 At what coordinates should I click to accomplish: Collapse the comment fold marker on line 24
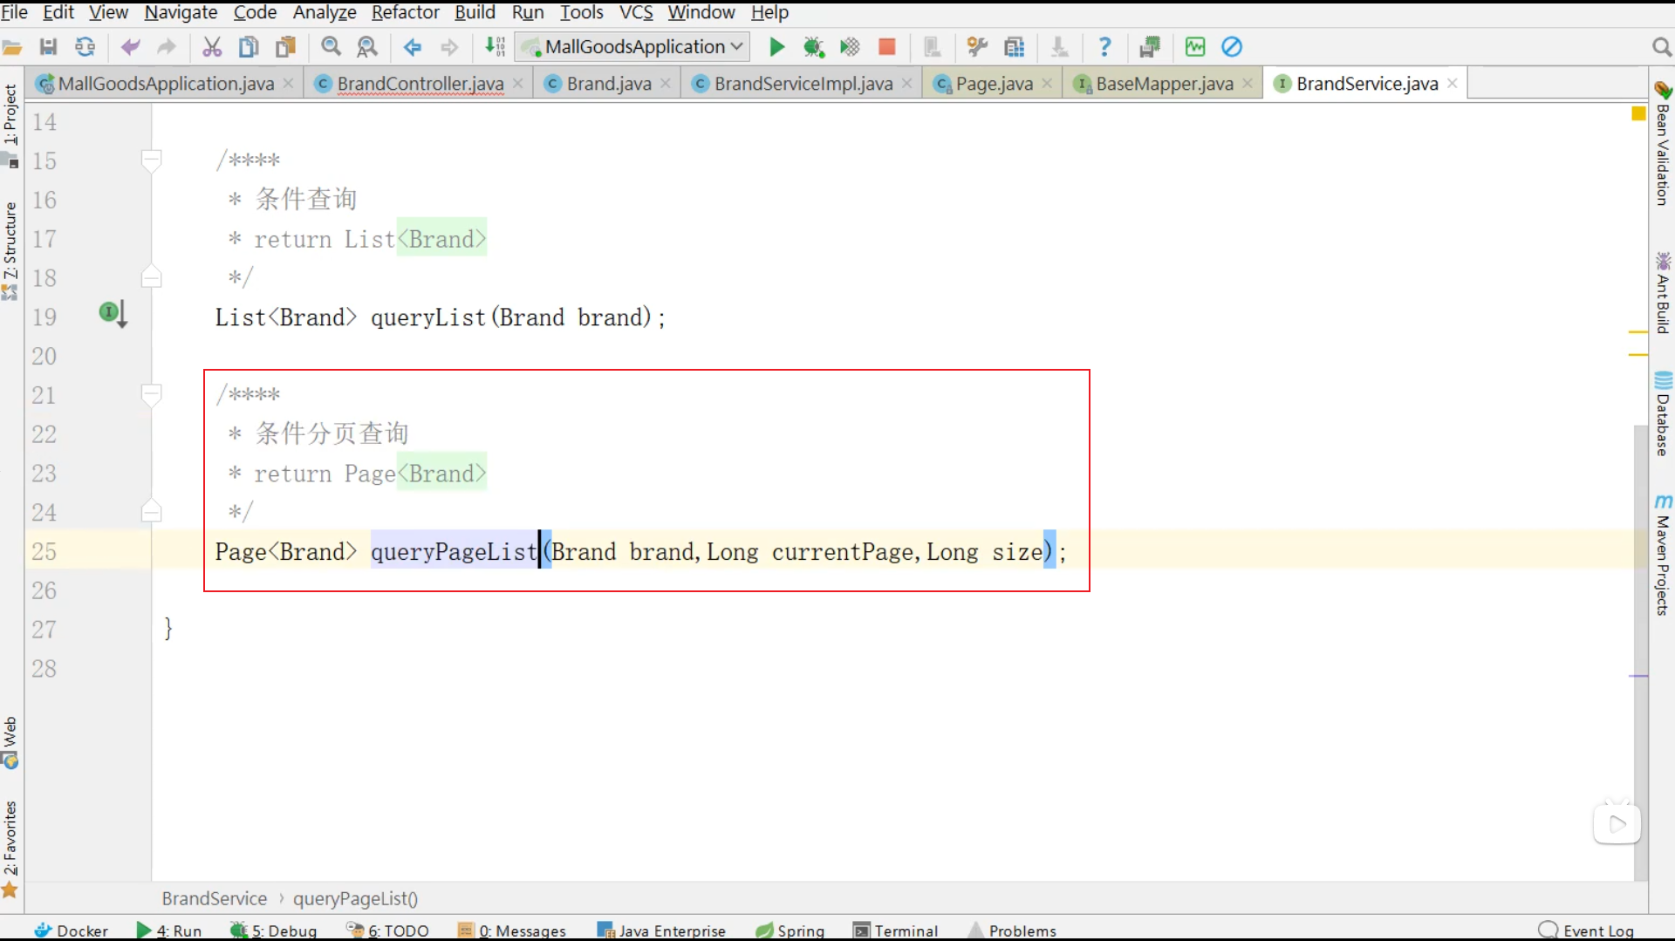pyautogui.click(x=151, y=512)
